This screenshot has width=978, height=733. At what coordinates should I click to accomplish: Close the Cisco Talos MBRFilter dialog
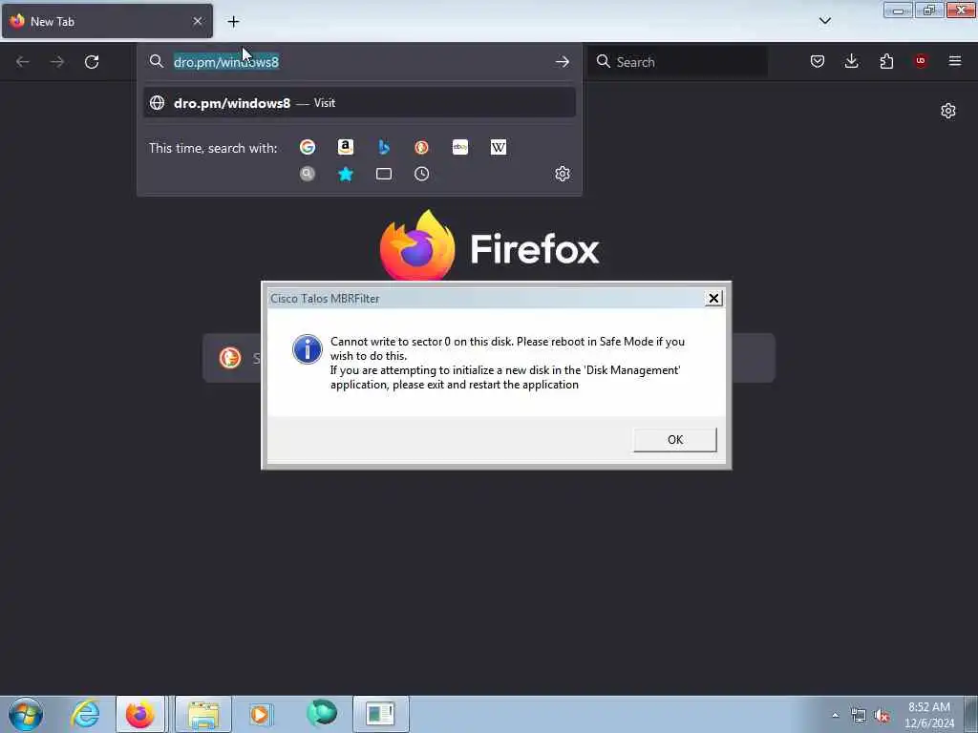(x=713, y=299)
